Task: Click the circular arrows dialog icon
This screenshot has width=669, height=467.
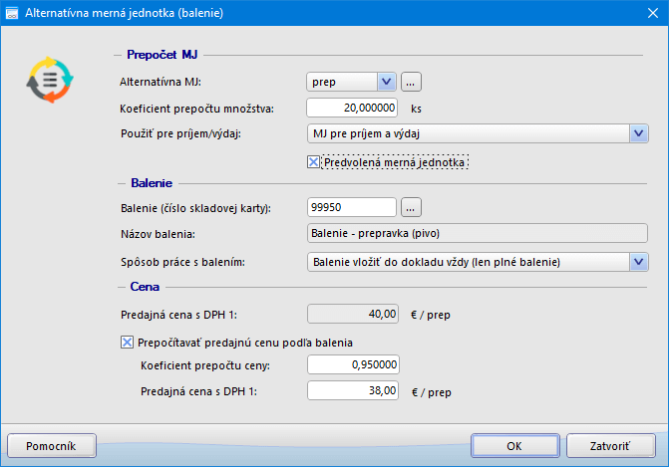Action: pyautogui.click(x=49, y=81)
